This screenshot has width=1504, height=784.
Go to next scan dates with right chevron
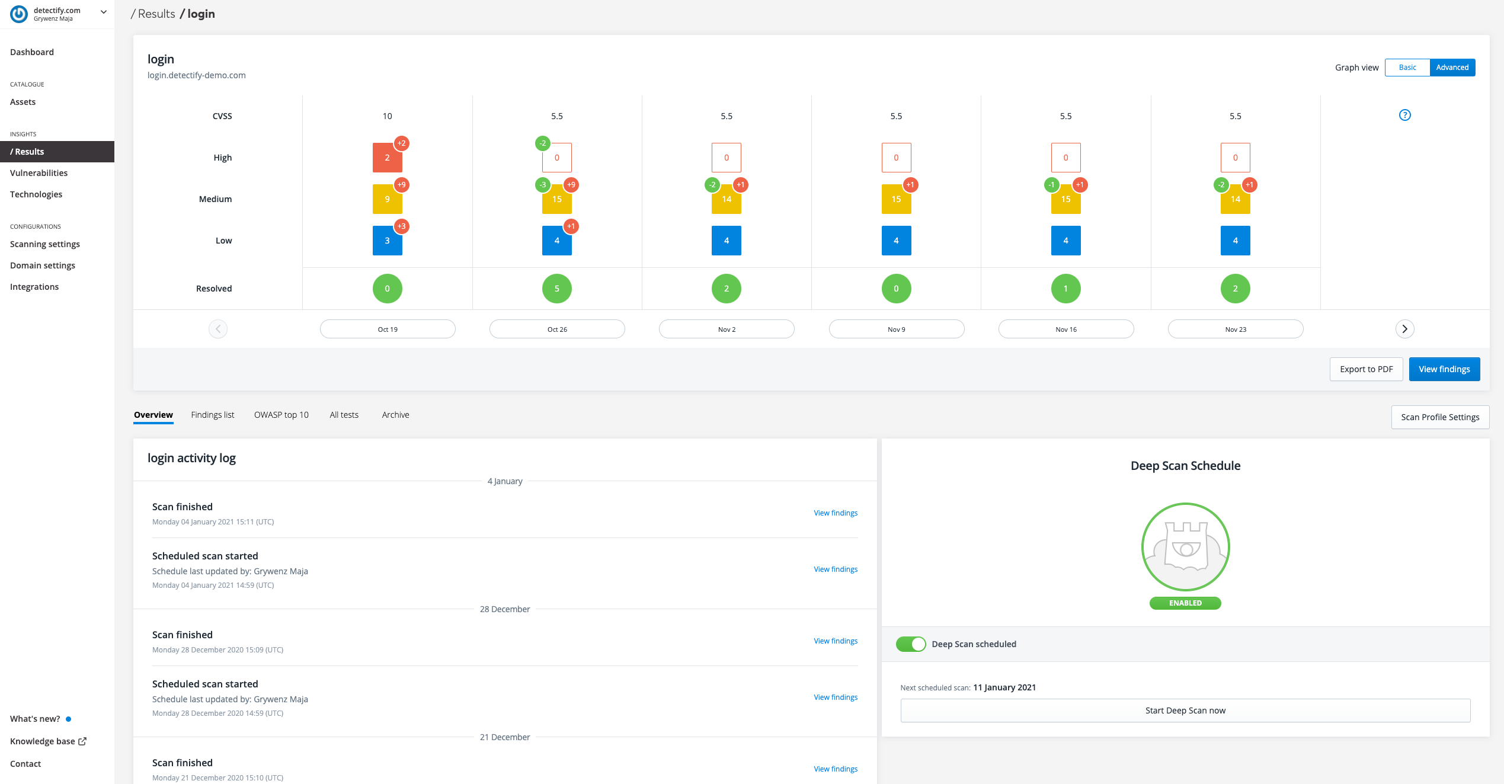tap(1404, 329)
